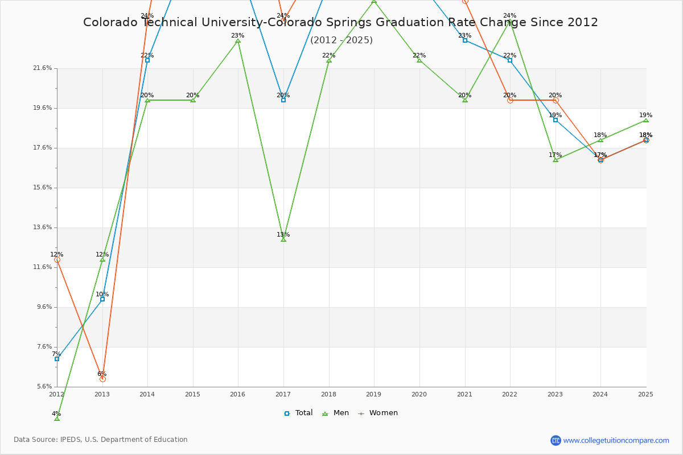The width and height of the screenshot is (683, 455).
Task: Click the '2016' x-axis year label
Action: (238, 394)
